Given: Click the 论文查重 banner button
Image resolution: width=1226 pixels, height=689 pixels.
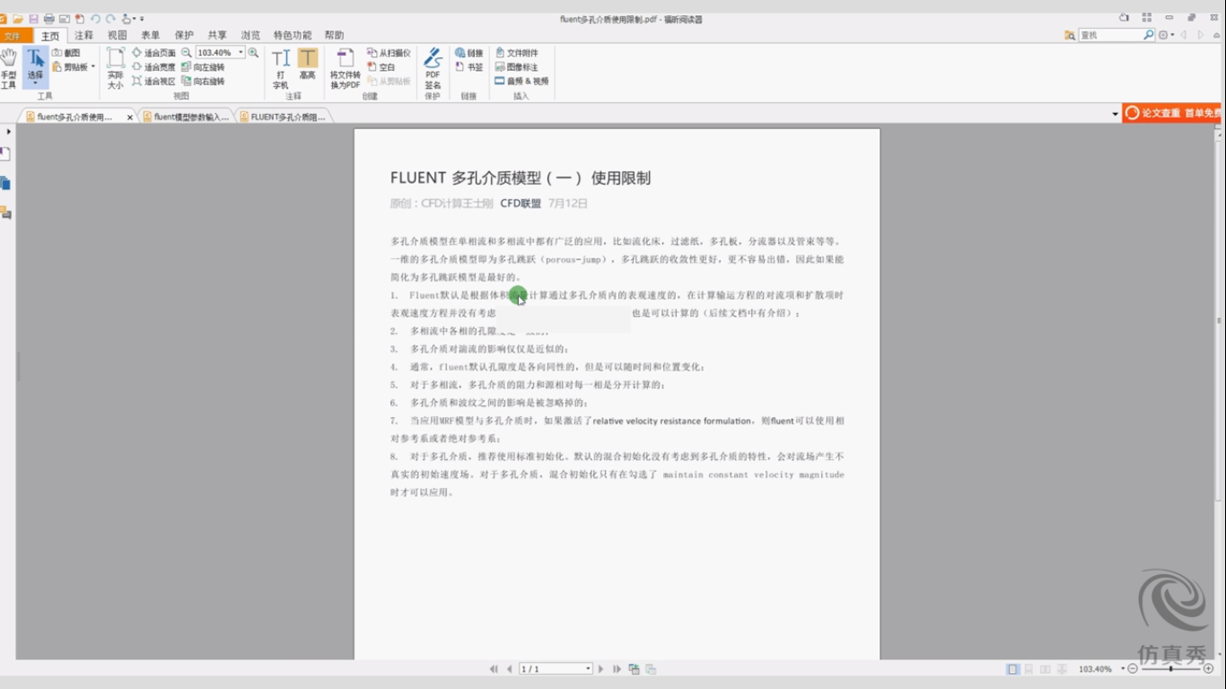Looking at the screenshot, I should 1172,113.
